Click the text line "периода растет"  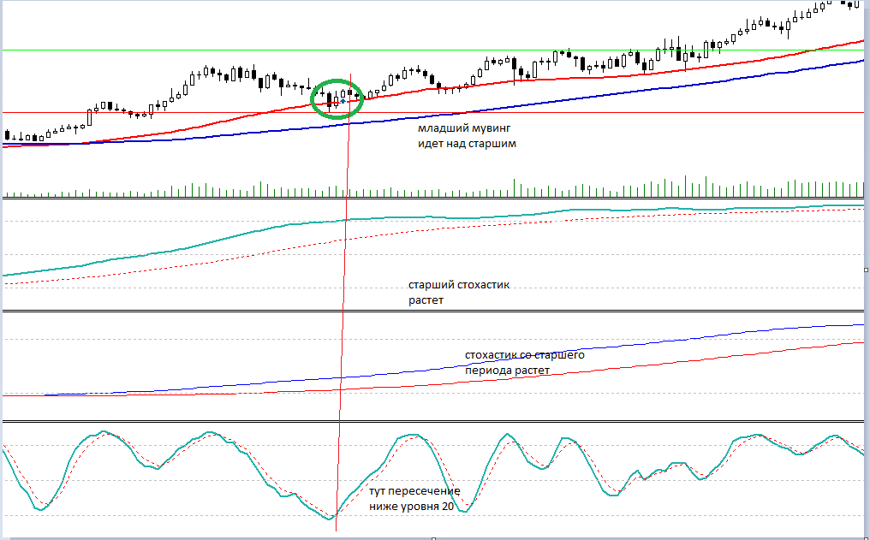(507, 371)
